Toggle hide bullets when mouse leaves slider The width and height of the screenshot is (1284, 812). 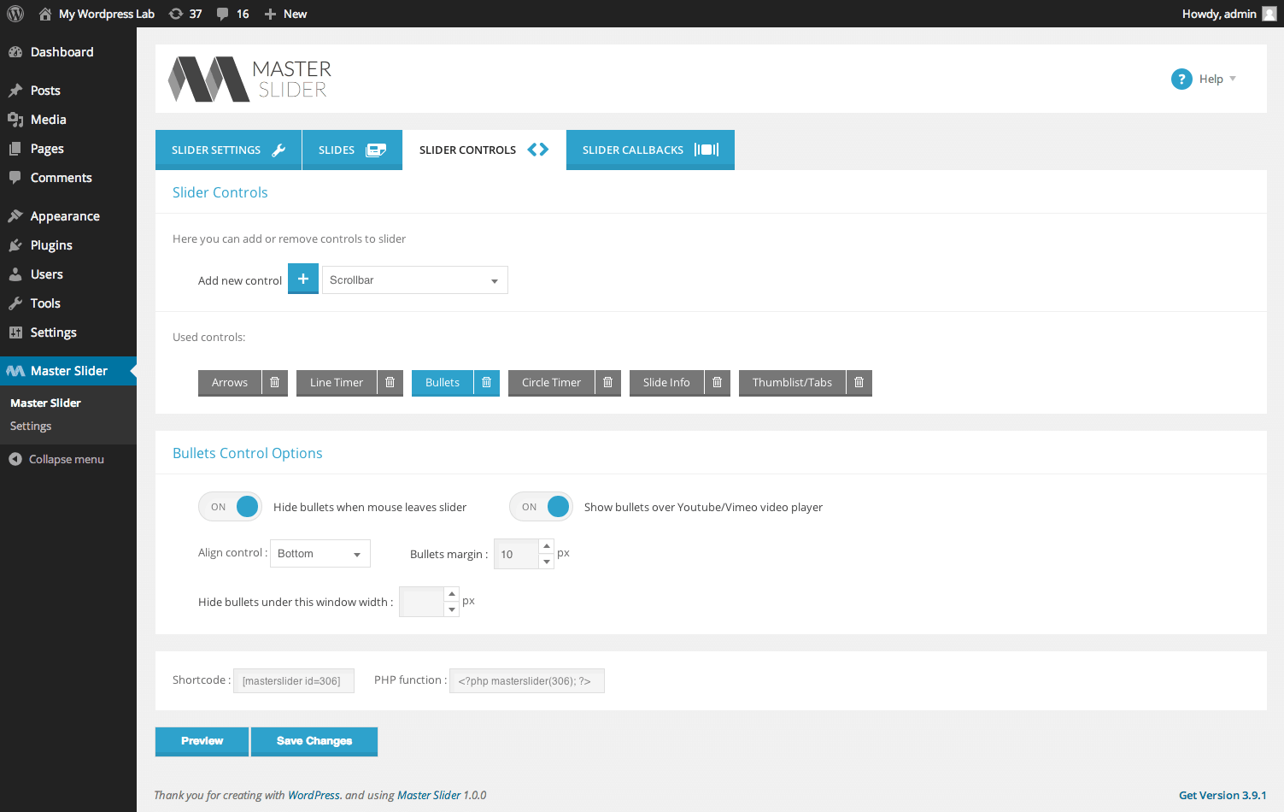pos(230,507)
